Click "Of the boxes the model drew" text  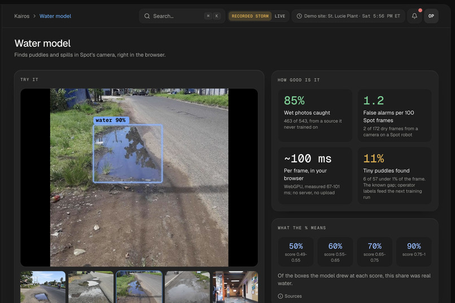click(354, 279)
